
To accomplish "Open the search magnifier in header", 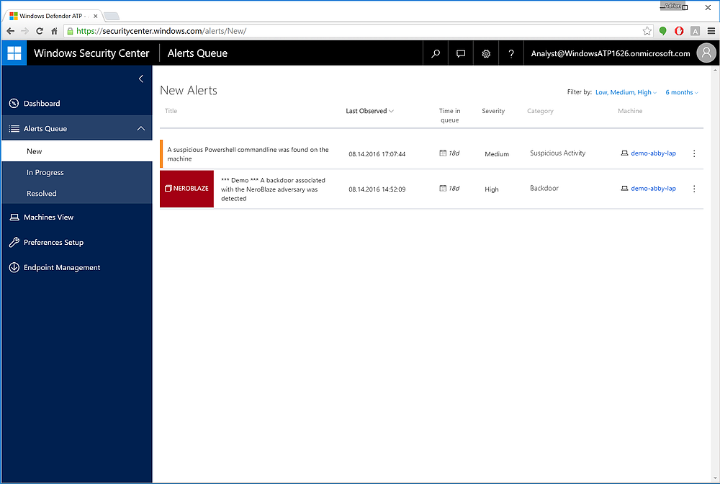I will 436,53.
